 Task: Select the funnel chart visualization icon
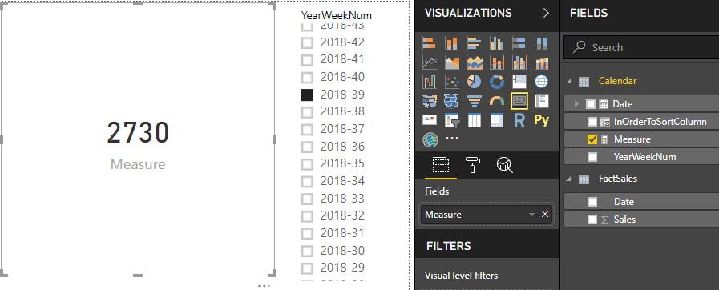click(x=475, y=101)
